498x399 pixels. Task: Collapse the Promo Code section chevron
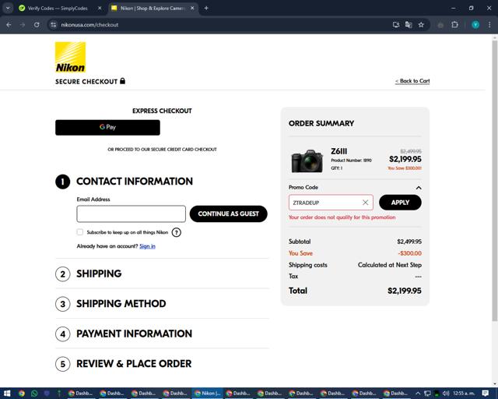[419, 188]
